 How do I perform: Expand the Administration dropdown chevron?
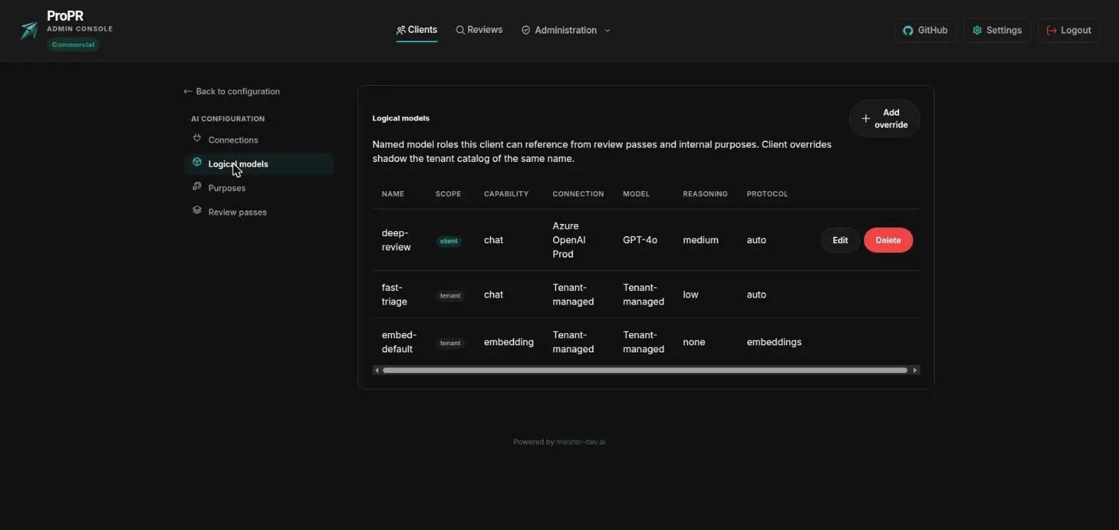[607, 31]
